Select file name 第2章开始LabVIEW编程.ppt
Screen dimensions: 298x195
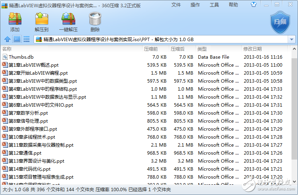click(38, 73)
